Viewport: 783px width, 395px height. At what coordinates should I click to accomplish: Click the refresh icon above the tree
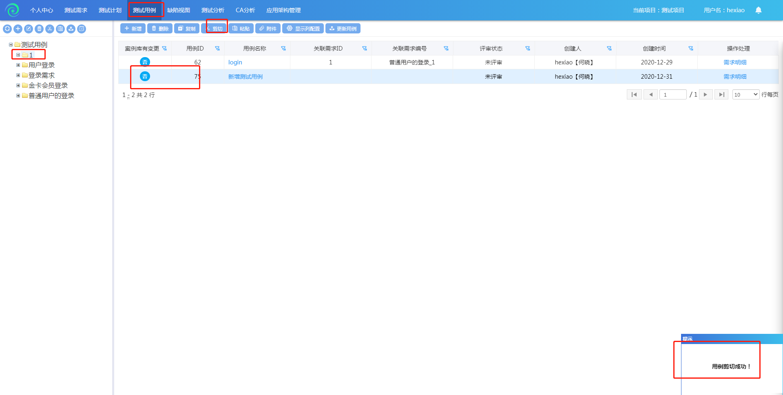pyautogui.click(x=7, y=29)
